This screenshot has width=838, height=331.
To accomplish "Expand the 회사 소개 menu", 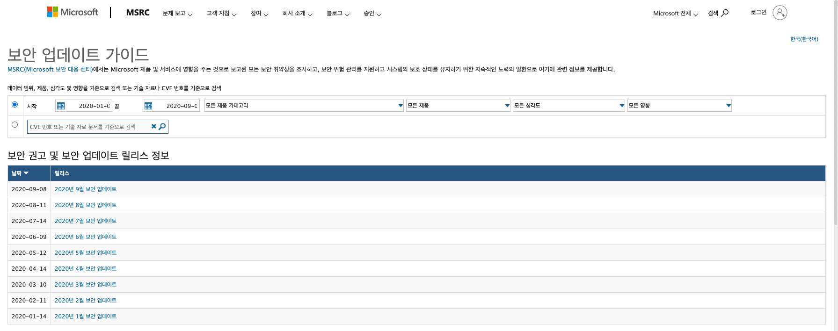I will click(297, 14).
